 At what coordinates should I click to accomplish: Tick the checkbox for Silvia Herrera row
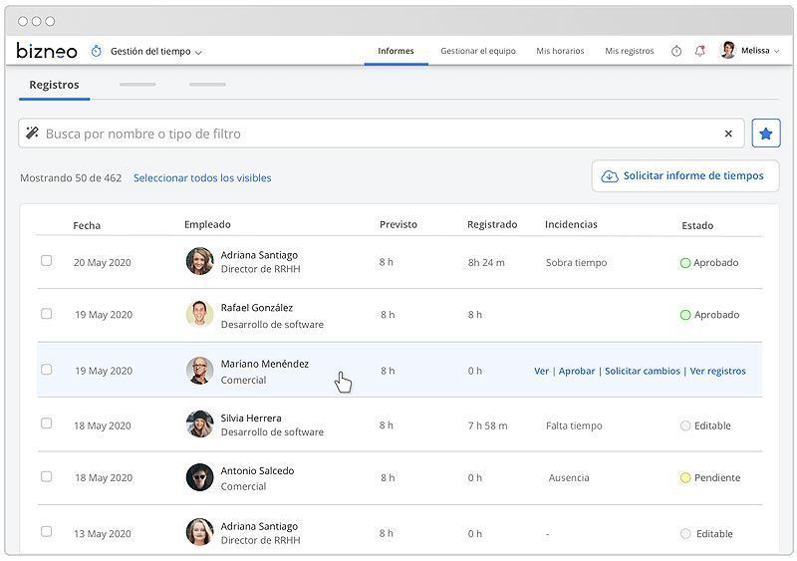[x=46, y=423]
